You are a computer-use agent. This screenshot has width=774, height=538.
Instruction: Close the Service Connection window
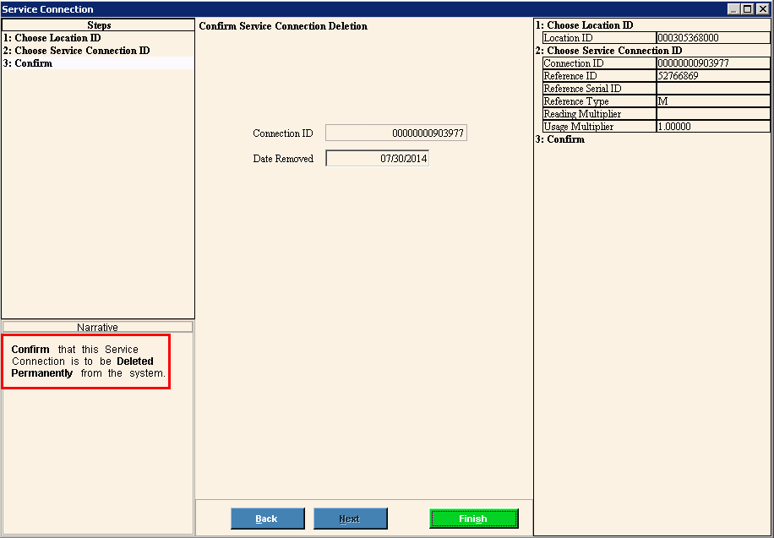point(762,9)
